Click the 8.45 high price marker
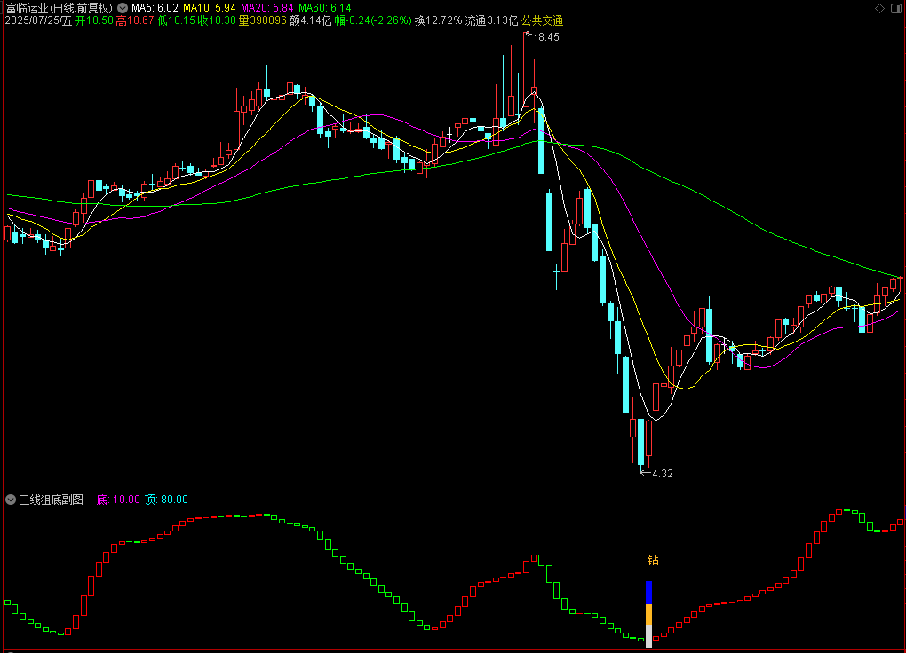 [548, 37]
